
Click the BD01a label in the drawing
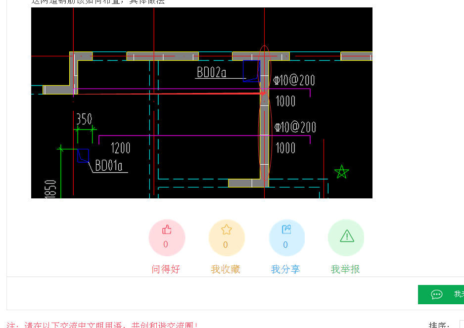click(x=109, y=166)
